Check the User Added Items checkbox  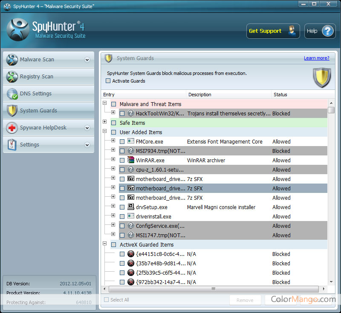[113, 132]
